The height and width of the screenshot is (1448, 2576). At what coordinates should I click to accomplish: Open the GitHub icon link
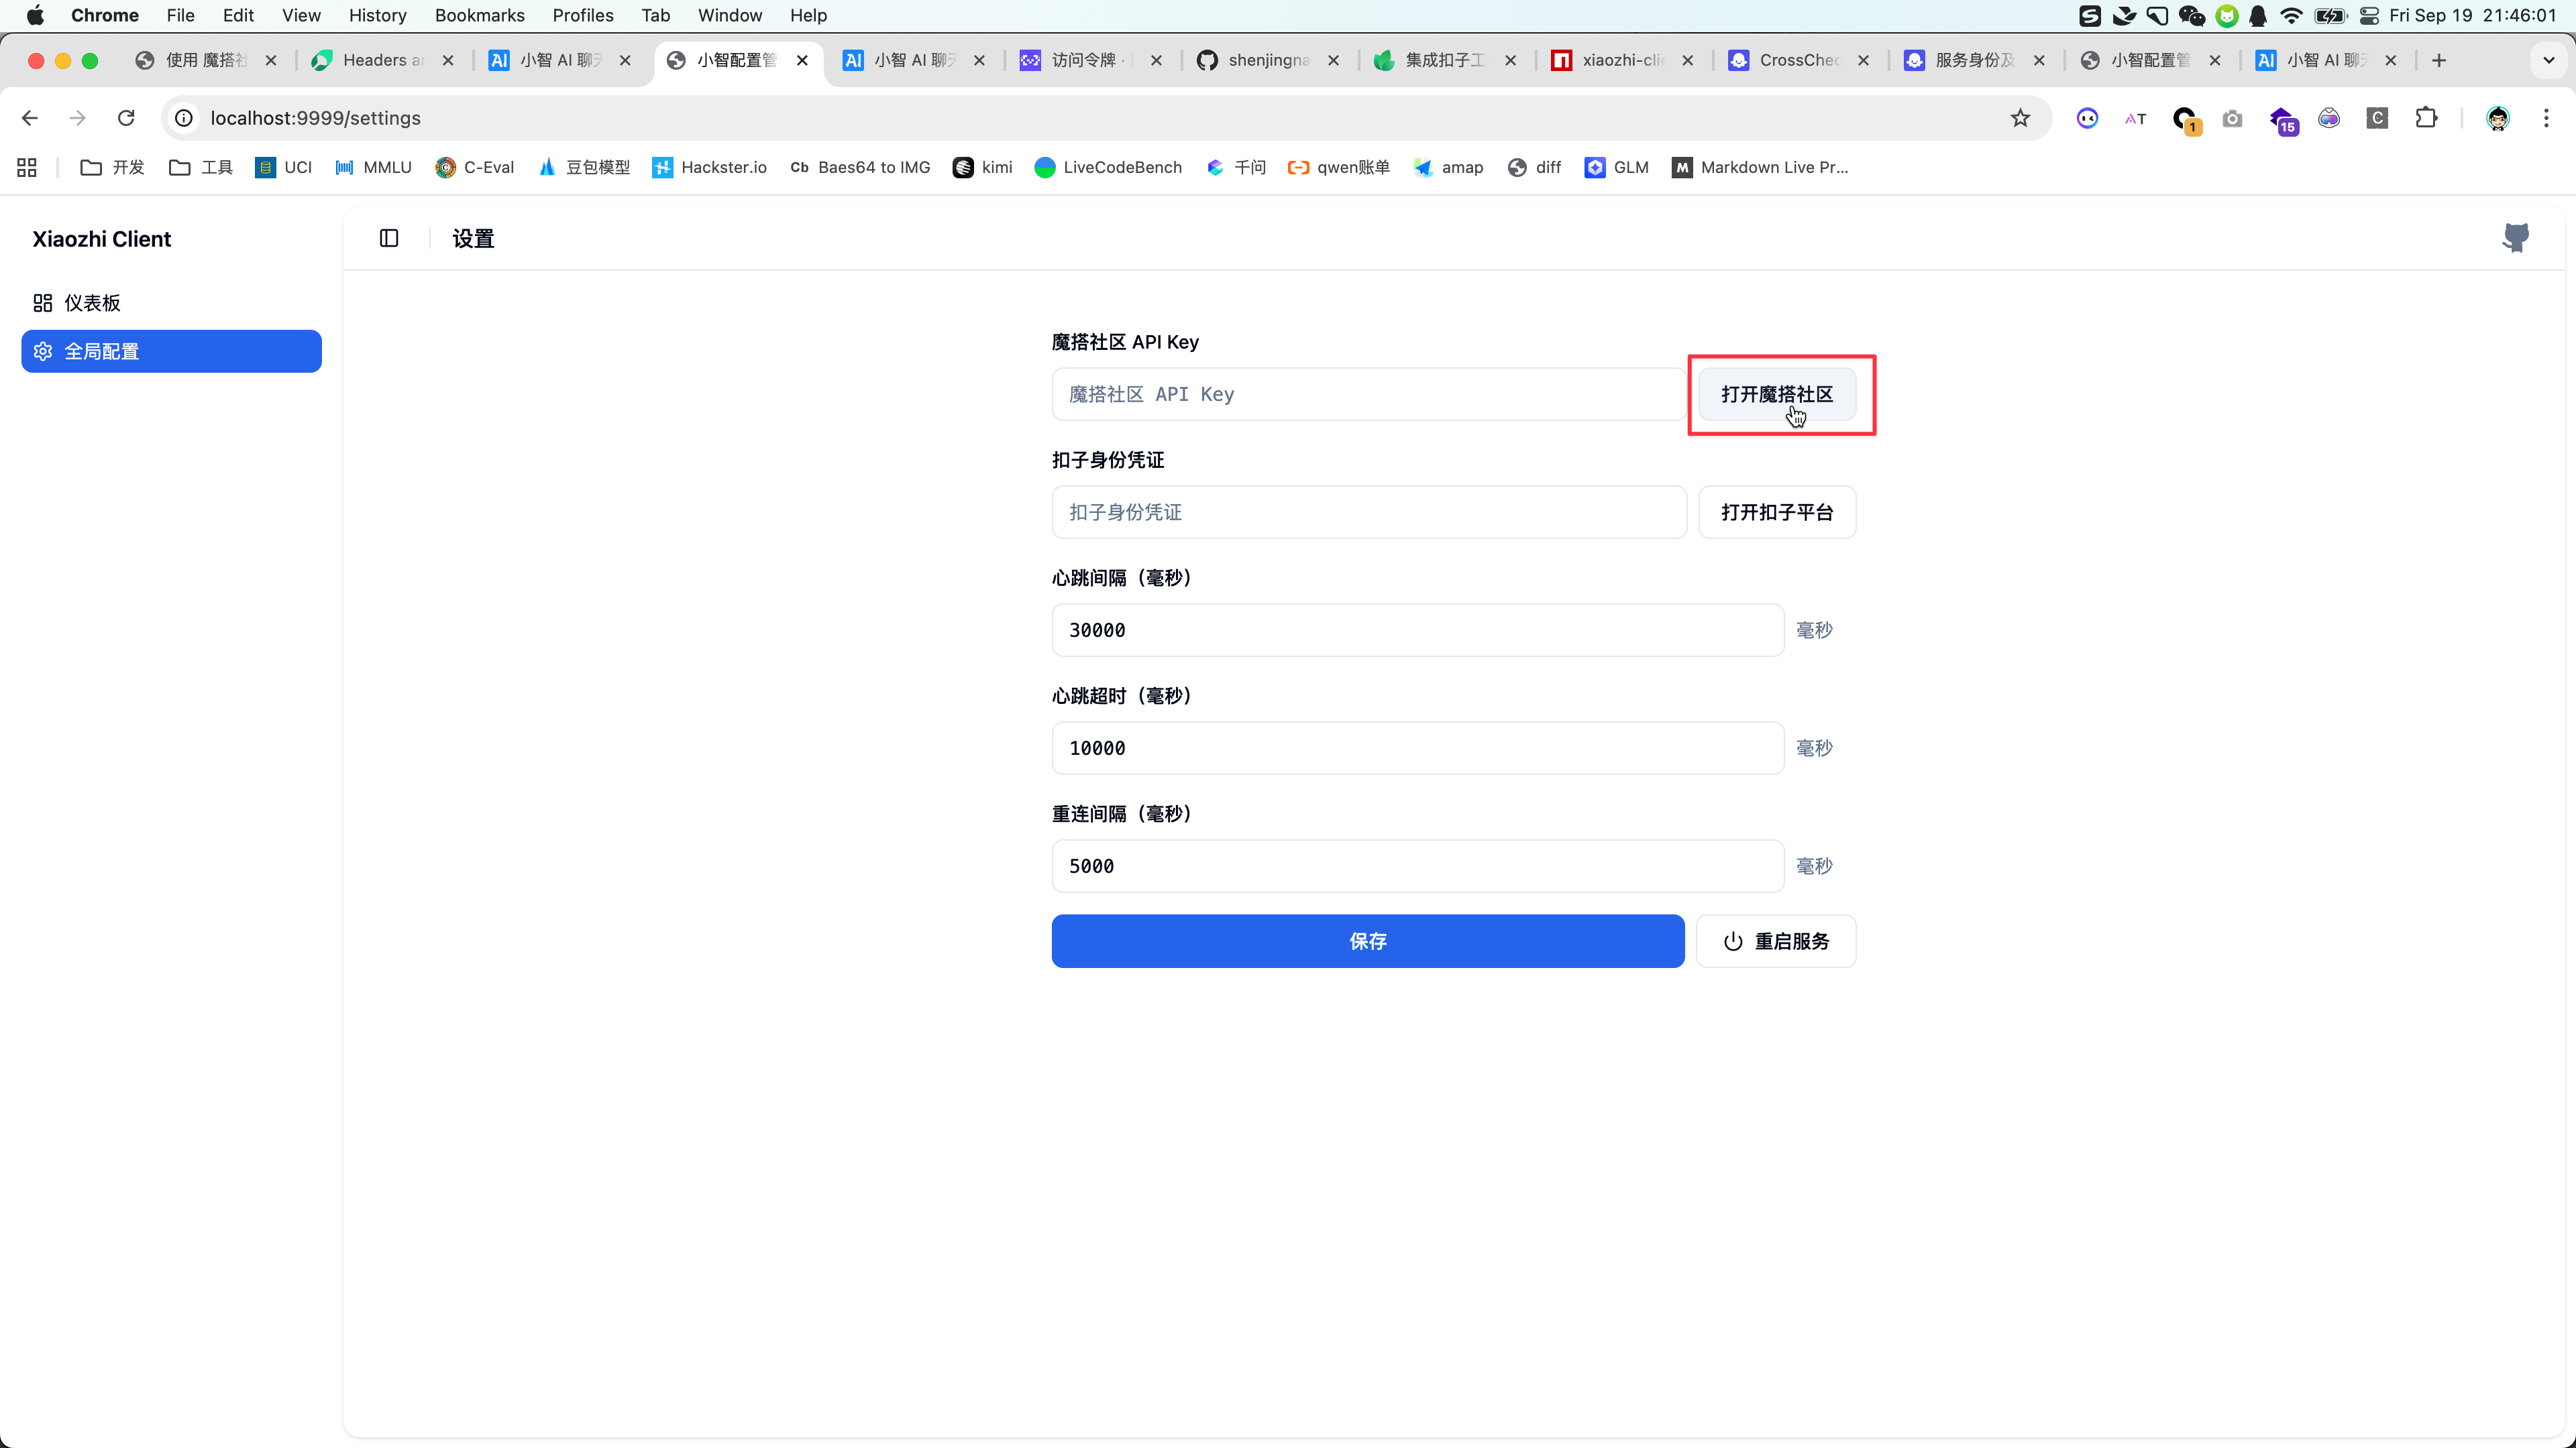2515,238
